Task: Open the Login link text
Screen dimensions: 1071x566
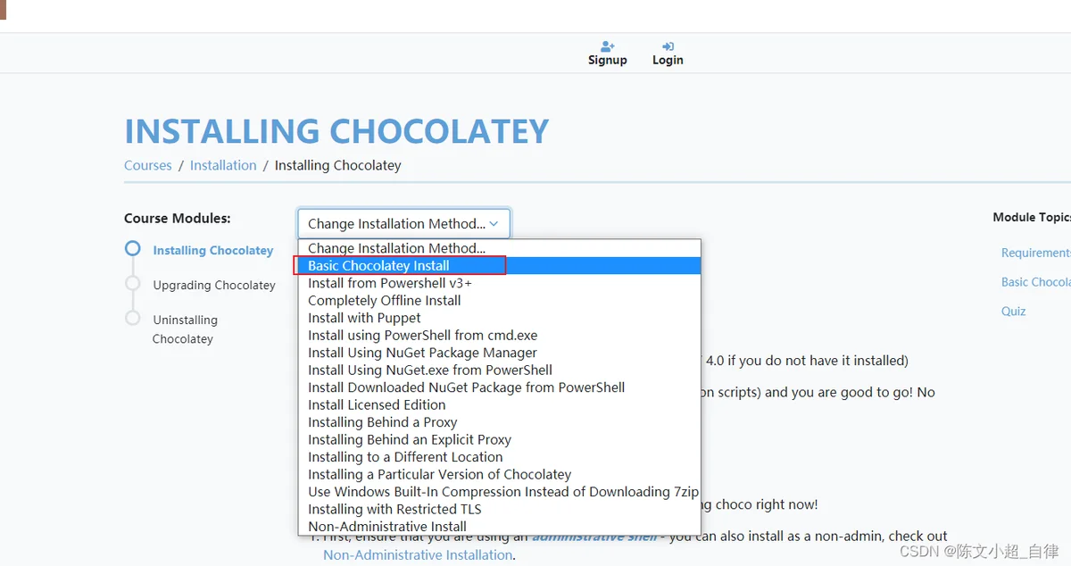Action: coord(668,60)
